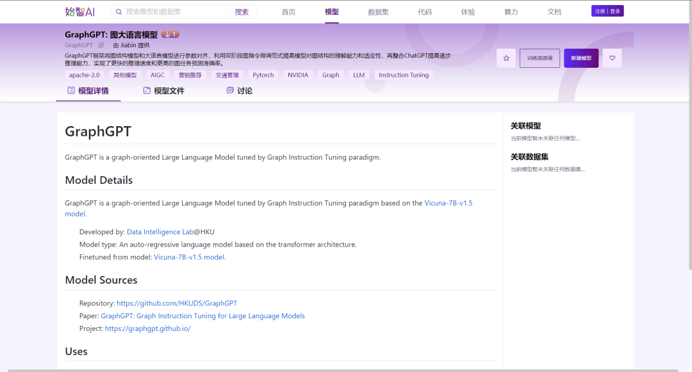Like the model via the heart icon
Viewport: 692px width, 372px height.
(612, 58)
